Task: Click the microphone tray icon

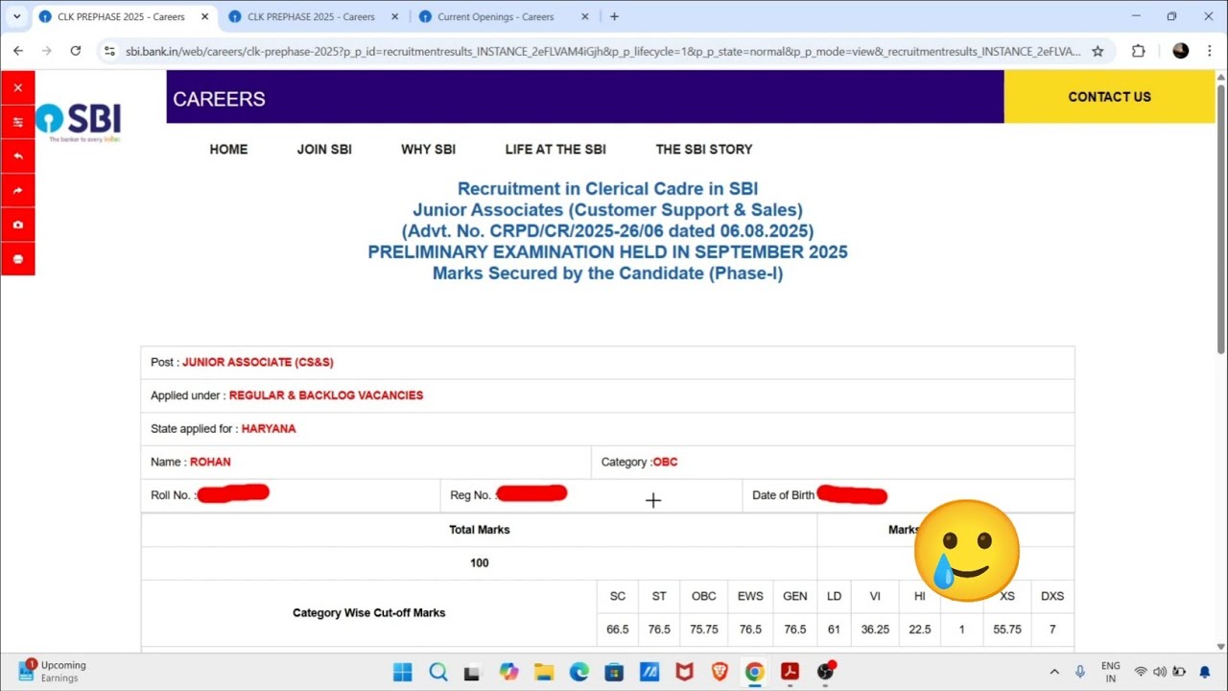Action: click(x=1080, y=672)
